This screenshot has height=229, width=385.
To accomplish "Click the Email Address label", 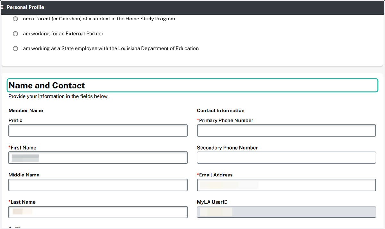I will (215, 175).
